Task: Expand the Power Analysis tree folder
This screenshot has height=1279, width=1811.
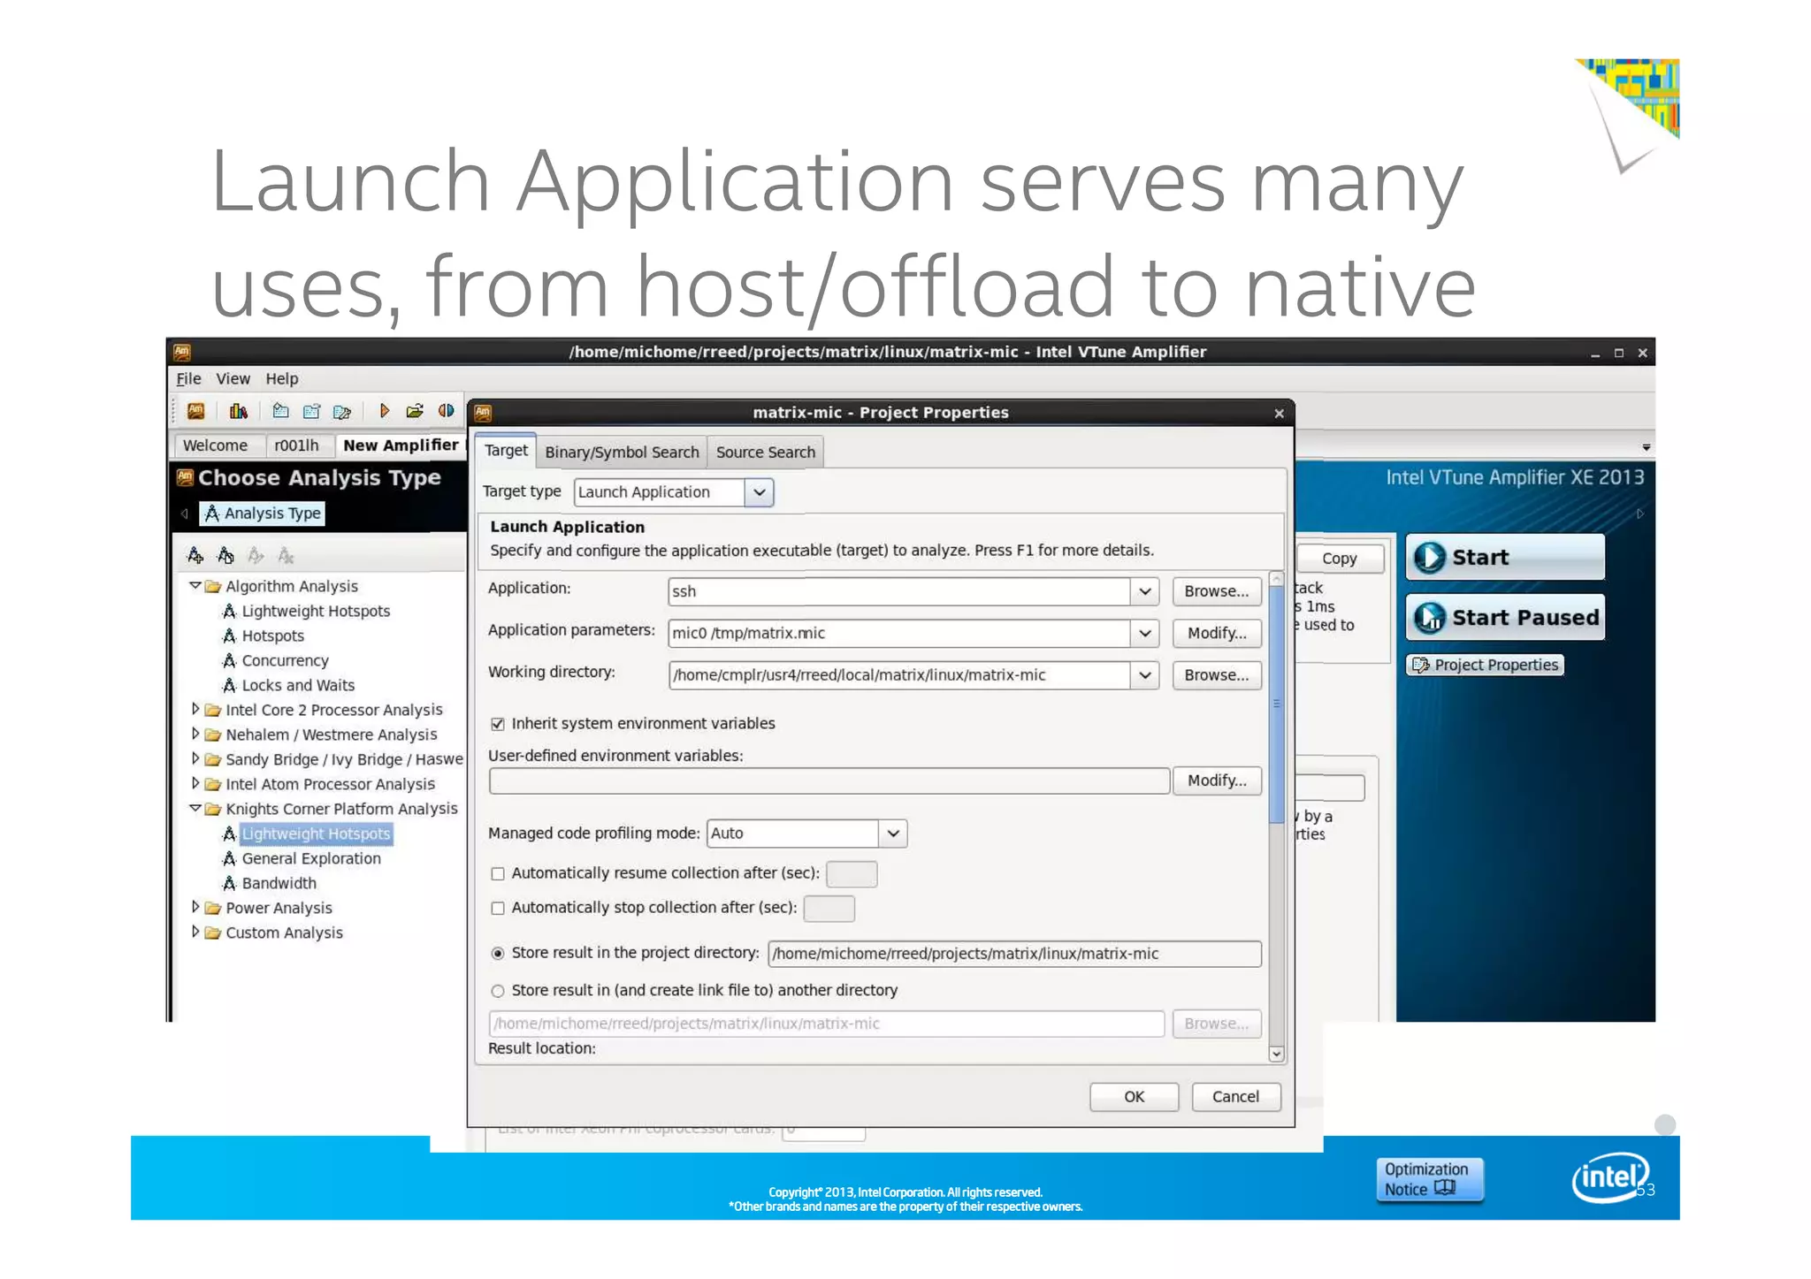Action: pyautogui.click(x=195, y=907)
